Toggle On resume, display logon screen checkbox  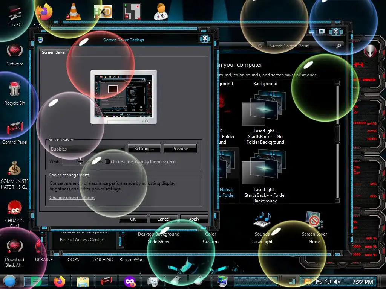tap(107, 161)
